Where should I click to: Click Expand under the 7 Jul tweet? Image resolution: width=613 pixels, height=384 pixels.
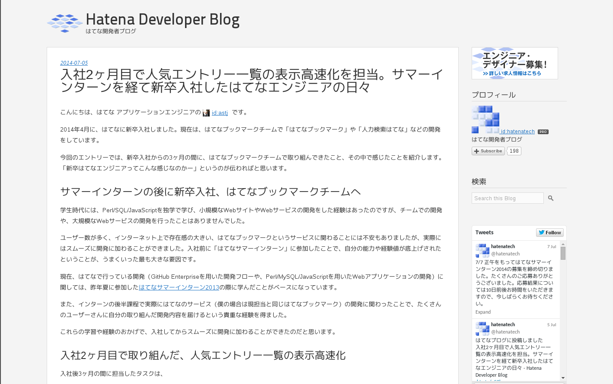click(483, 312)
